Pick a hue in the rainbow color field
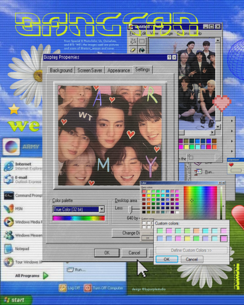Screen dimensions: 244x305 click(x=200, y=203)
